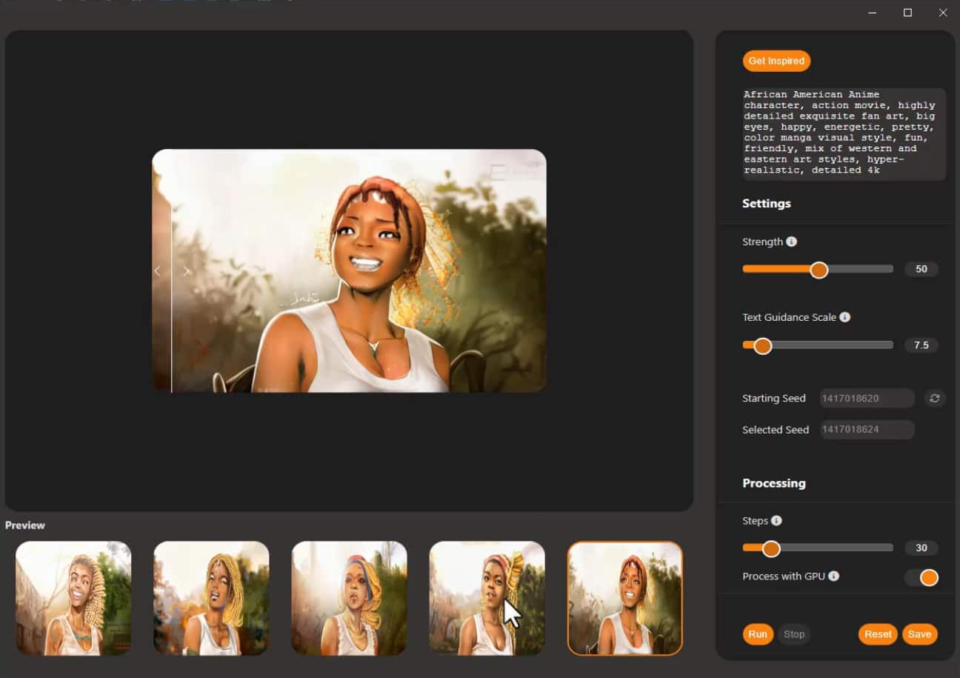
Task: Click the Text Guidance Scale slider handle
Action: (762, 345)
